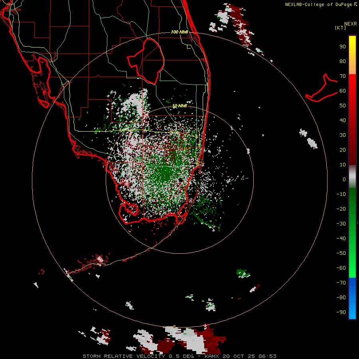The width and height of the screenshot is (359, 359).
Task: Click the 0 value on velocity scale
Action: [344, 179]
